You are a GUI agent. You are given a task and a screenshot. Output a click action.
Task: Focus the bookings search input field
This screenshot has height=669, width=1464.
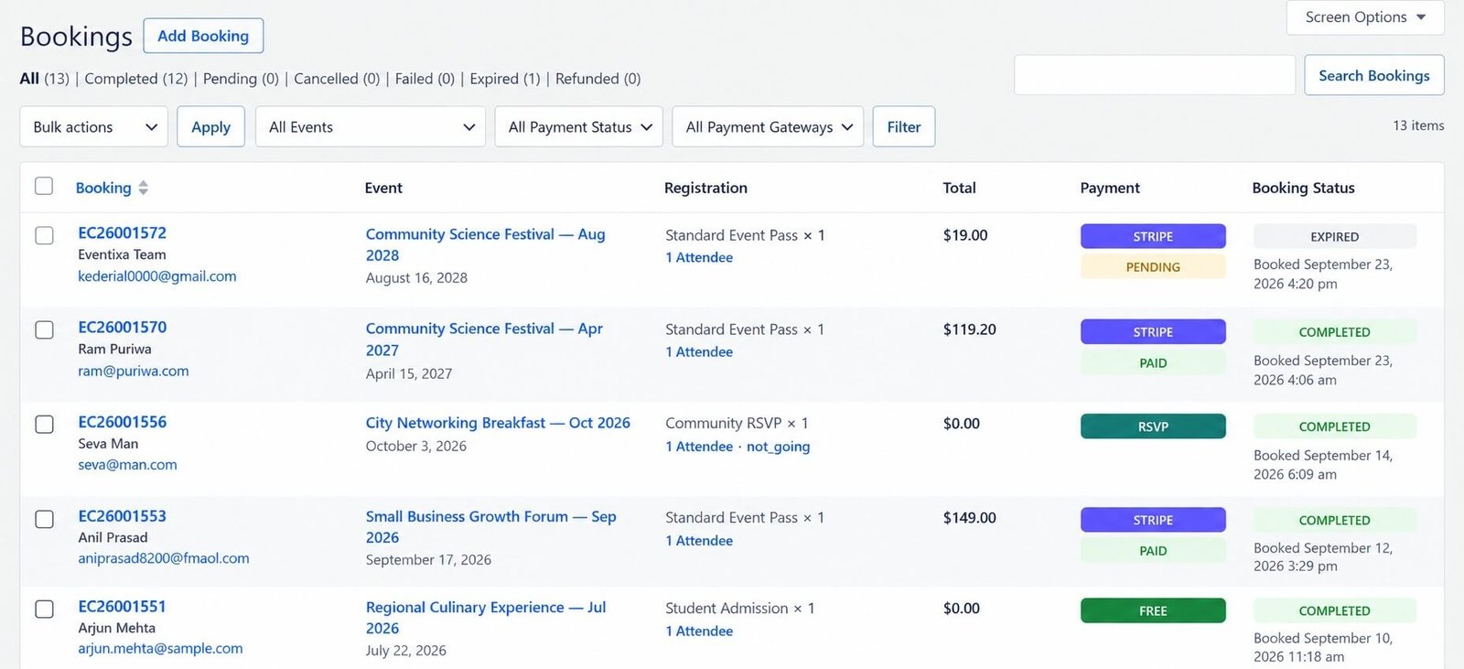[x=1155, y=75]
